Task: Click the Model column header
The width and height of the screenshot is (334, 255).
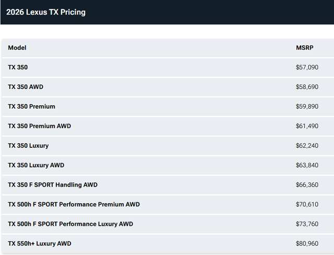Action: tap(17, 48)
